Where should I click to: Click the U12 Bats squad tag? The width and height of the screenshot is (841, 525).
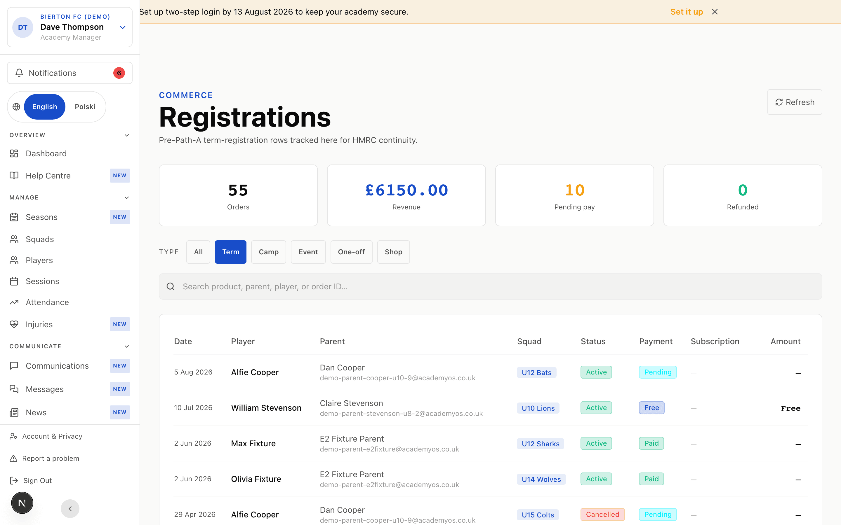point(536,372)
